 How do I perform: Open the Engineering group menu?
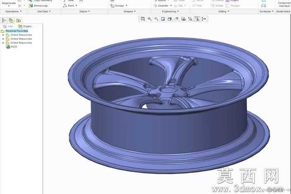(170, 12)
